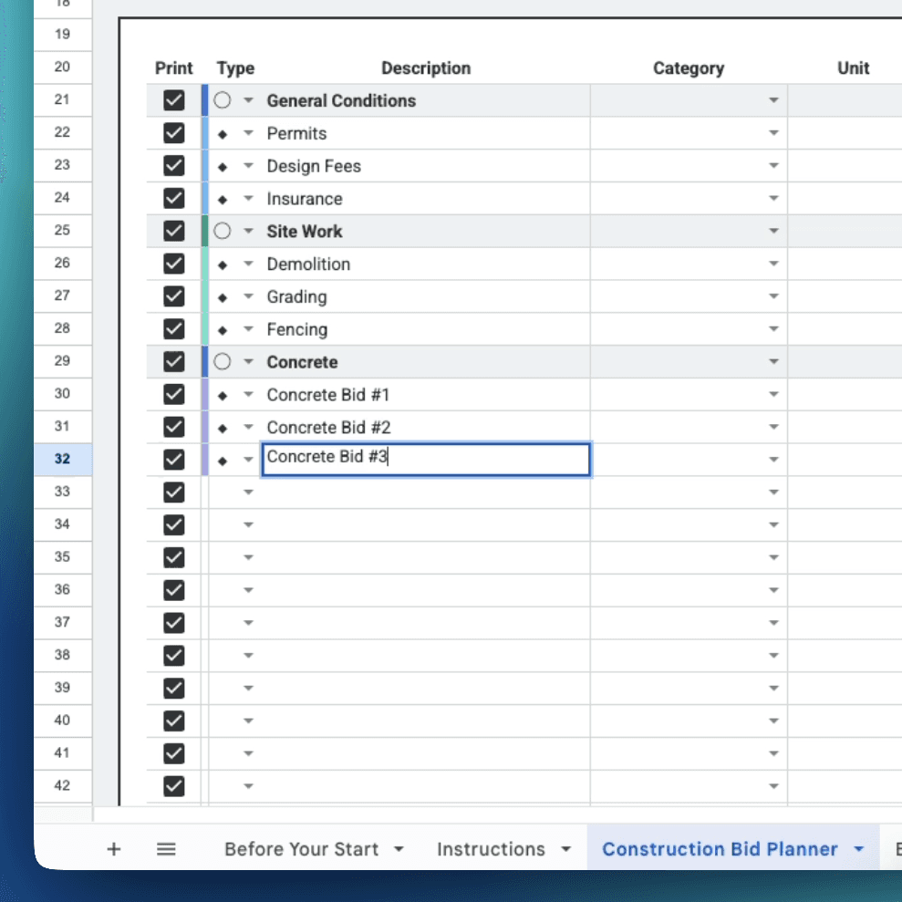Open the Construction Bid Planner tab menu arrow
The height and width of the screenshot is (902, 902).
click(x=858, y=848)
